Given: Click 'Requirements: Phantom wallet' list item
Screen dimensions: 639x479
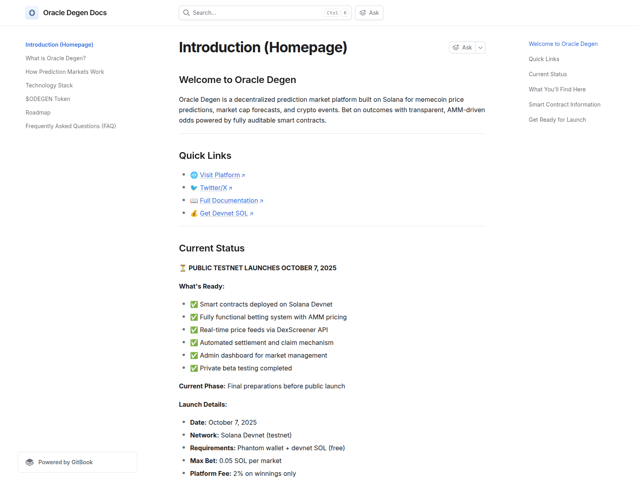Looking at the screenshot, I should pyautogui.click(x=268, y=448).
